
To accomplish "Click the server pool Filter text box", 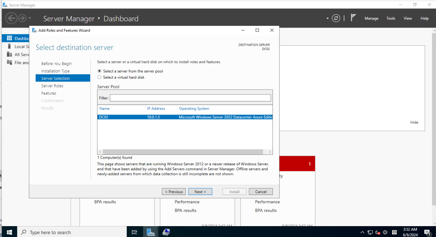I will [190, 98].
